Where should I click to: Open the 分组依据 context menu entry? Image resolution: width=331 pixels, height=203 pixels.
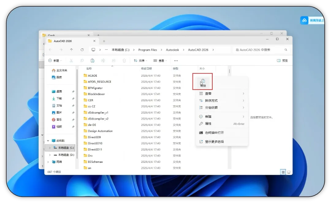(222, 107)
